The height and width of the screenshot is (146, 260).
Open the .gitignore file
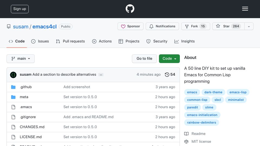tap(28, 117)
